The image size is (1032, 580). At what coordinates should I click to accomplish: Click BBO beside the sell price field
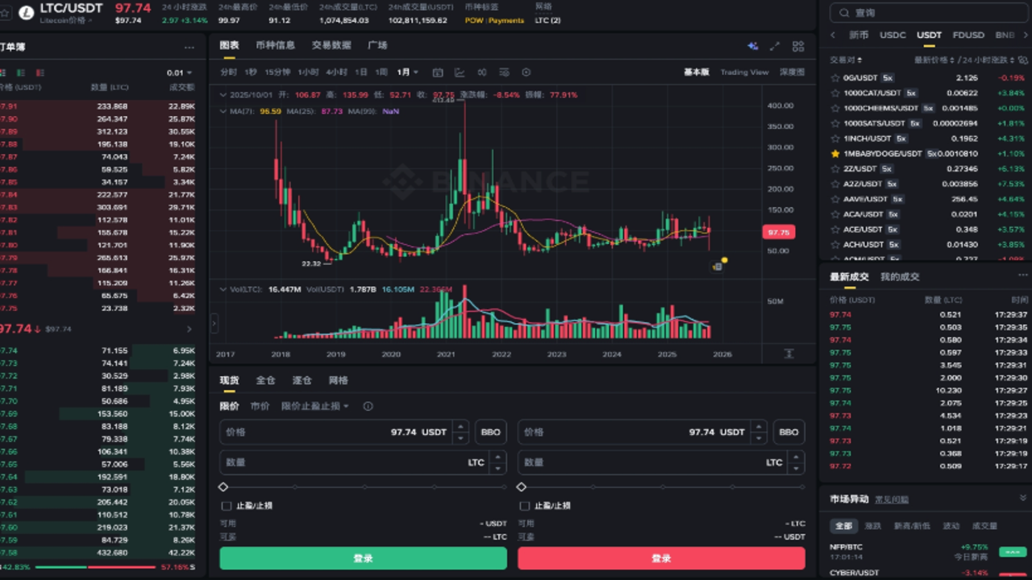[789, 433]
